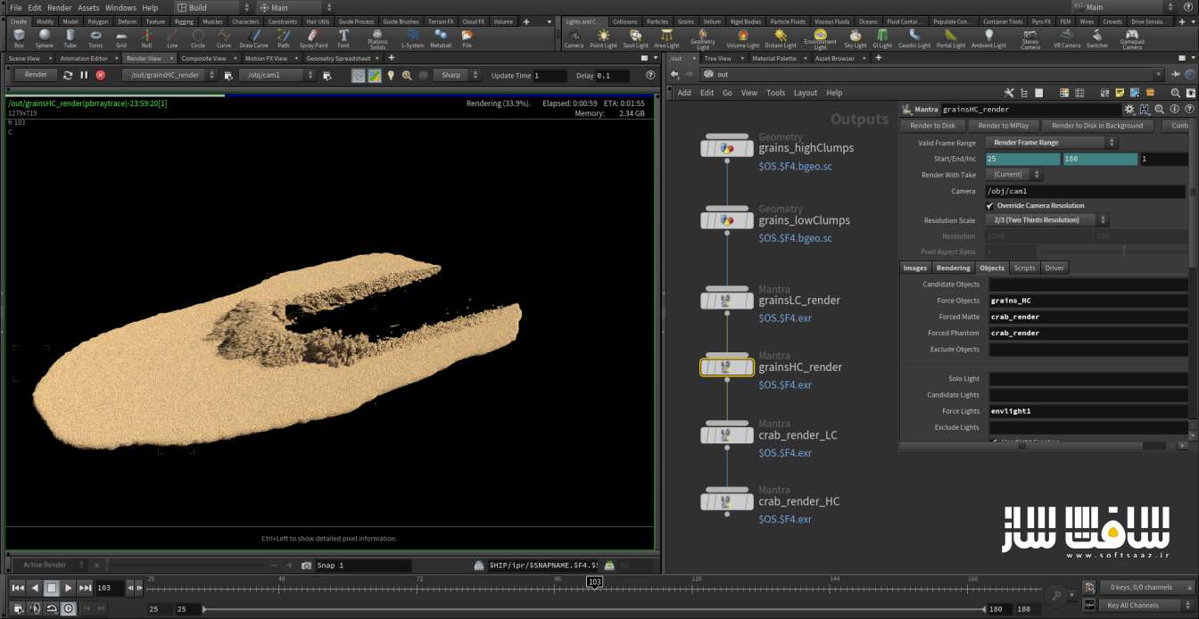Open the Resolution Scale dropdown
Screen dimensions: 1199x619
tap(1047, 219)
